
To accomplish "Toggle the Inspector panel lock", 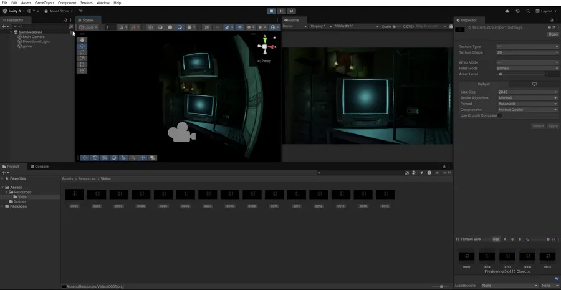I will (x=552, y=20).
